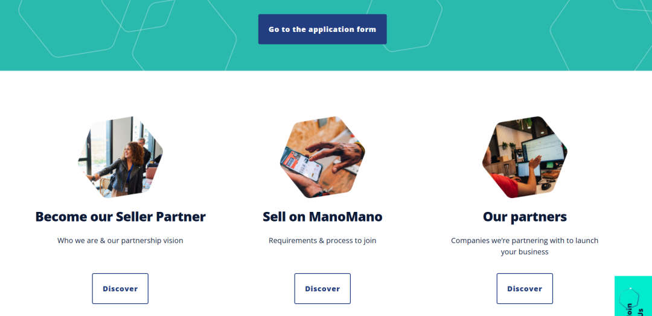This screenshot has height=316, width=652.
Task: Open the Join Us floating tab text
Action: point(635,310)
